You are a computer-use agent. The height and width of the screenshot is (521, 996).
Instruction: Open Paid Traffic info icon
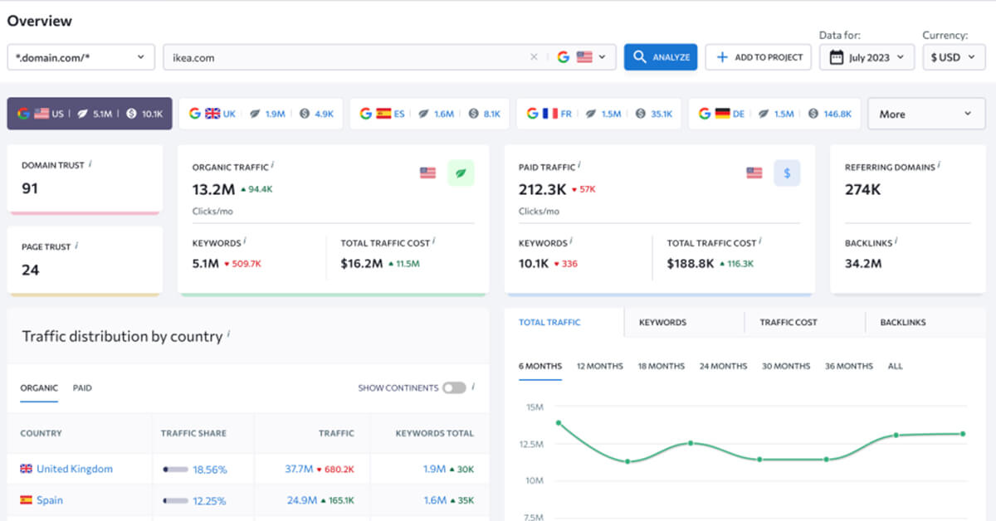tap(580, 166)
